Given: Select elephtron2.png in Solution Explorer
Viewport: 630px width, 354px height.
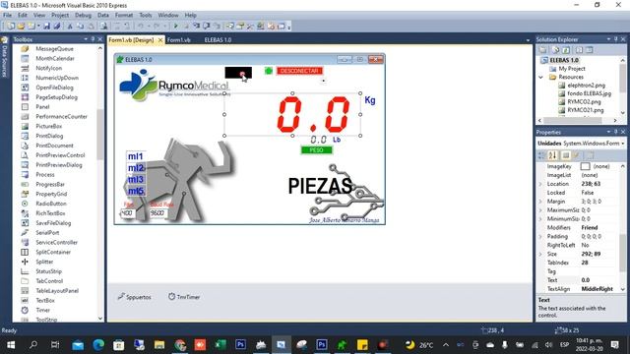Looking at the screenshot, I should pos(586,86).
